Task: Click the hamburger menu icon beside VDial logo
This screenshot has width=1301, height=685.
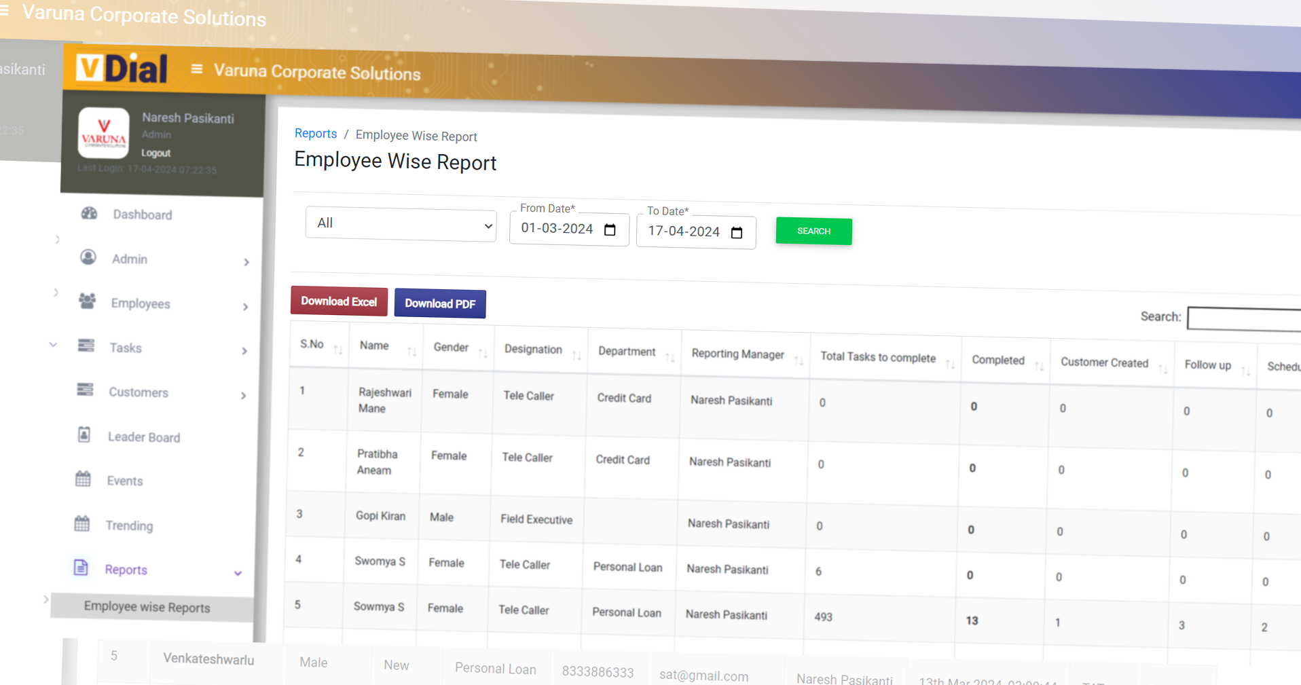Action: coord(197,69)
